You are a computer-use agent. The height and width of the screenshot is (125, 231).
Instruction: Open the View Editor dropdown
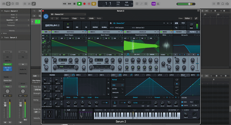(x=188, y=18)
